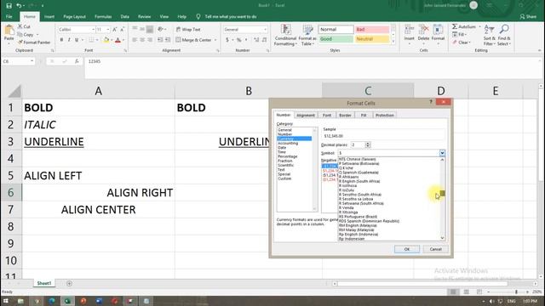Select Percentage in the Category list
This screenshot has height=306, width=545.
pyautogui.click(x=288, y=156)
